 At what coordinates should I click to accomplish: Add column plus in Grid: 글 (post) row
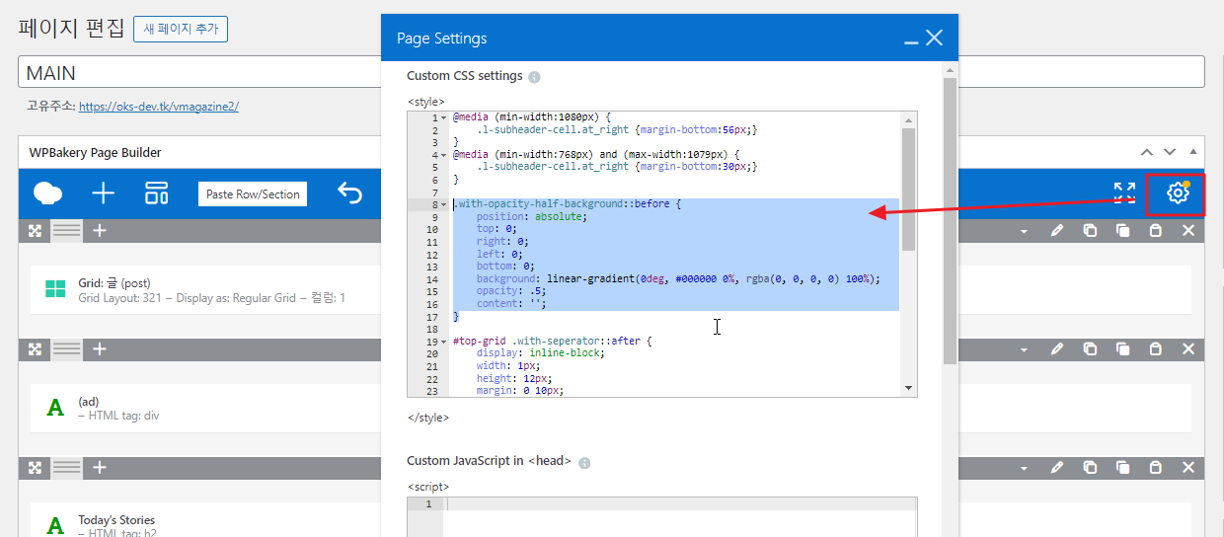(100, 231)
